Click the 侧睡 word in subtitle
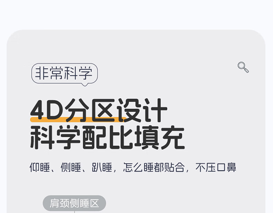 pos(71,167)
